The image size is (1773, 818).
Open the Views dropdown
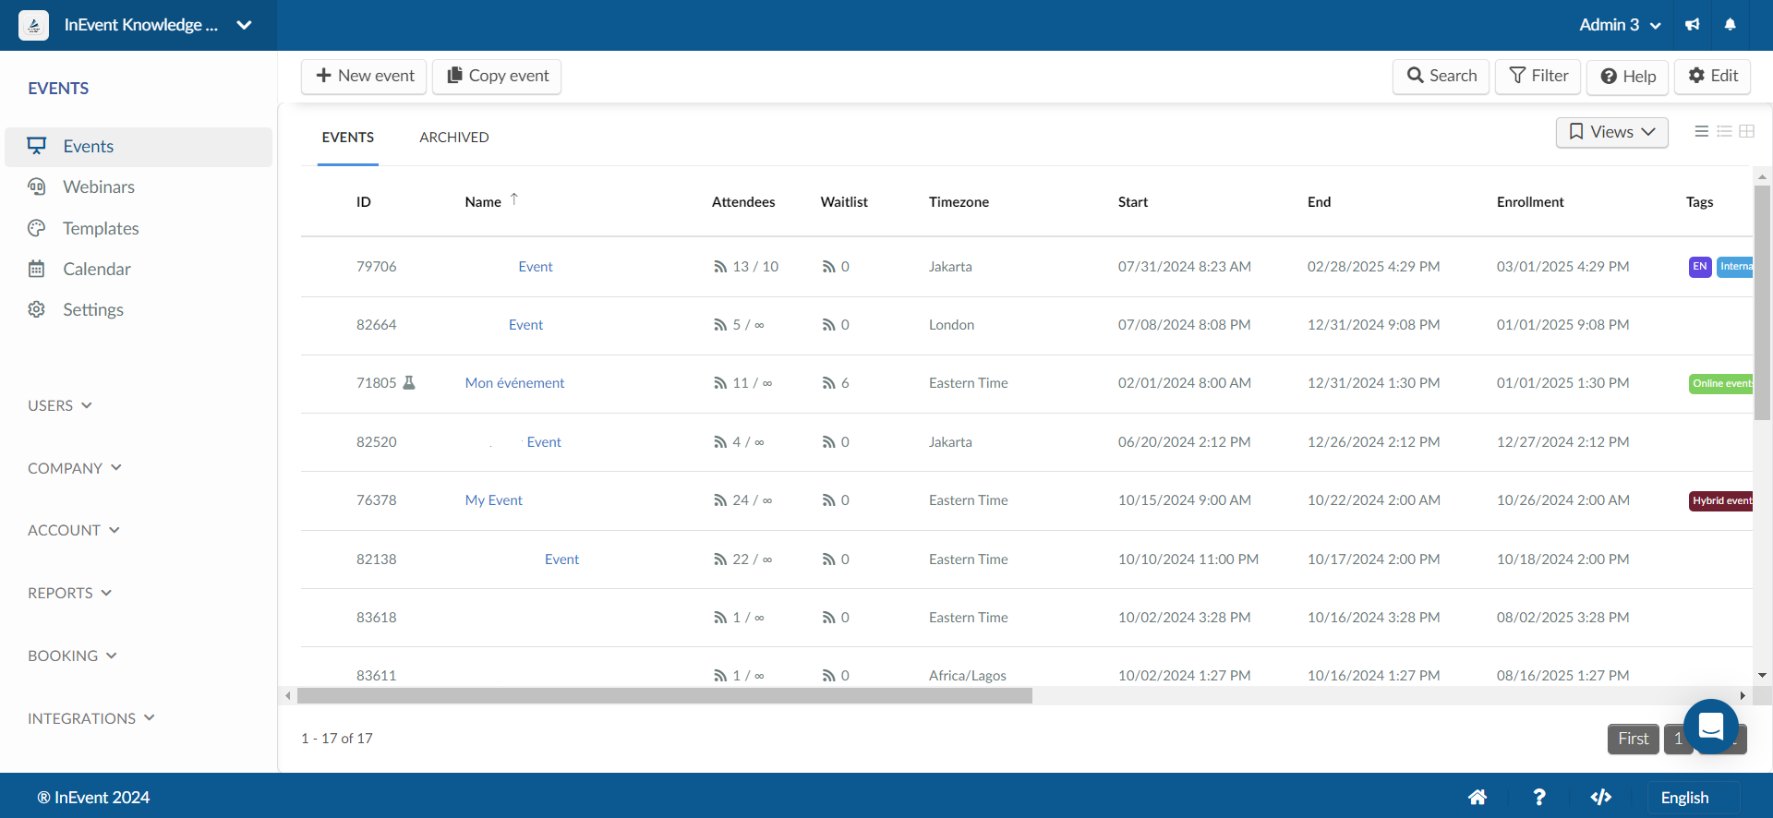click(1611, 132)
